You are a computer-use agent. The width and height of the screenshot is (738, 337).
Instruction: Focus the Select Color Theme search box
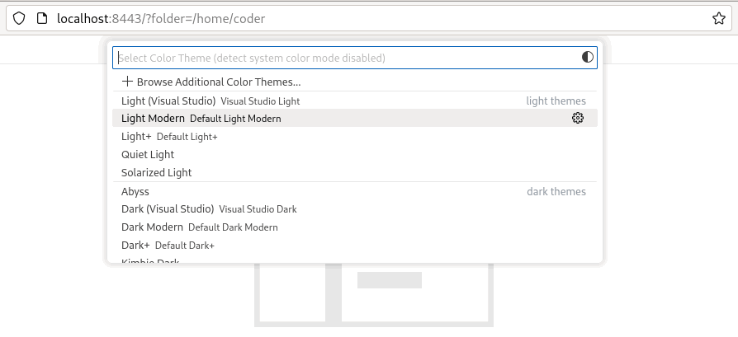[x=347, y=58]
